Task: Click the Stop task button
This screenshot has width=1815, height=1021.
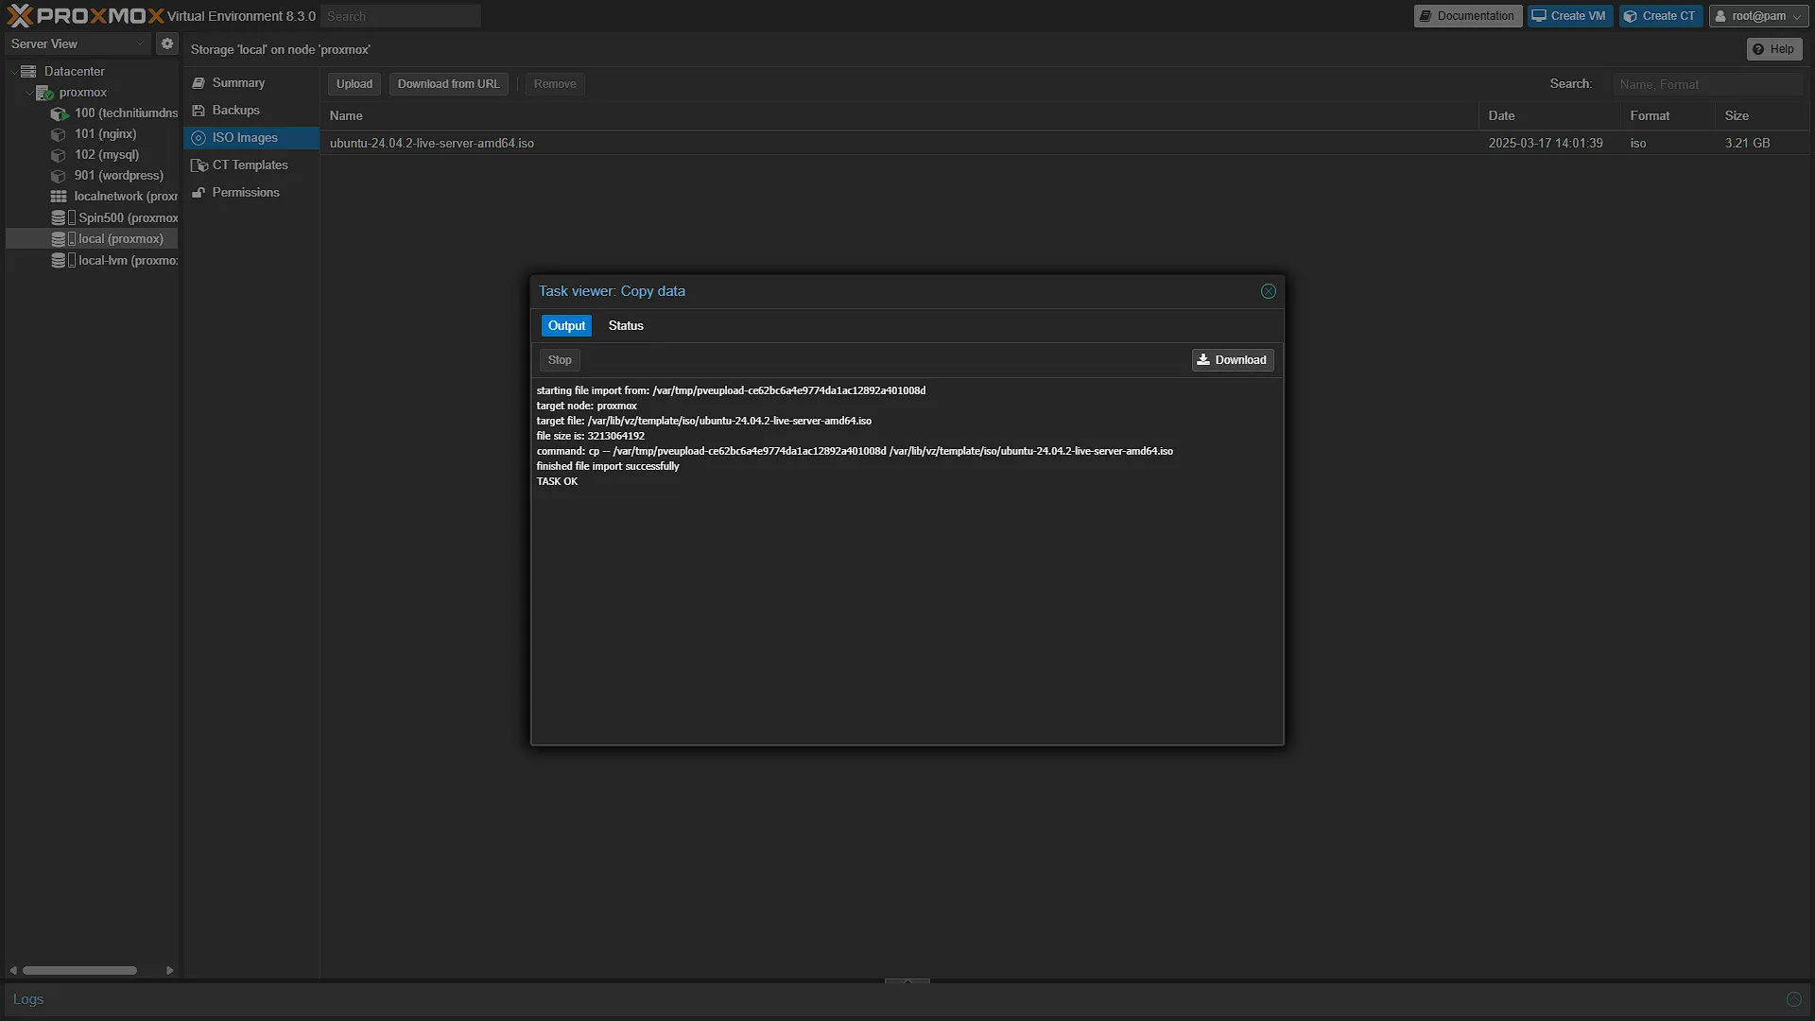Action: point(560,360)
